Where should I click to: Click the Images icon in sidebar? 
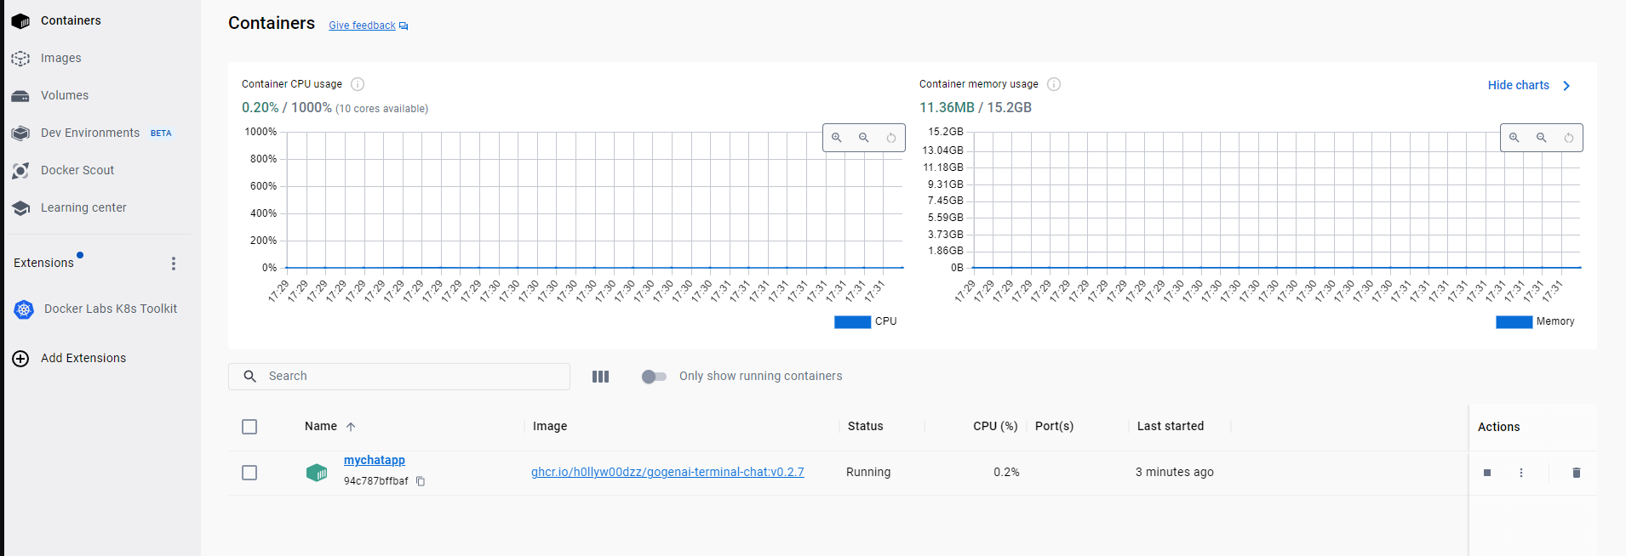(20, 58)
